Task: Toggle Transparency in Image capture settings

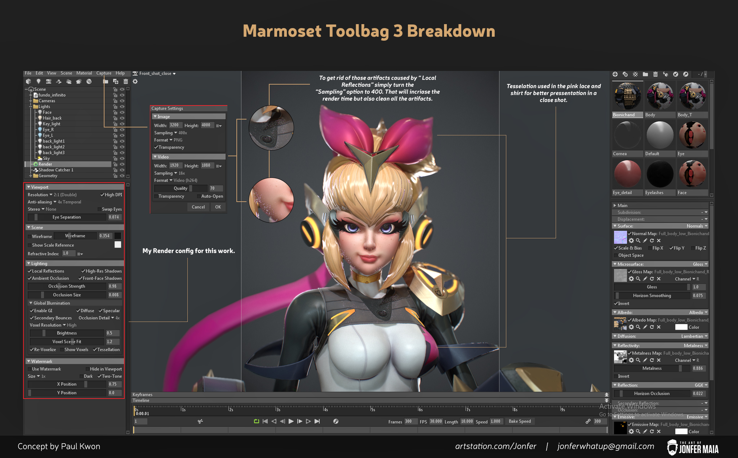Action: pyautogui.click(x=156, y=147)
